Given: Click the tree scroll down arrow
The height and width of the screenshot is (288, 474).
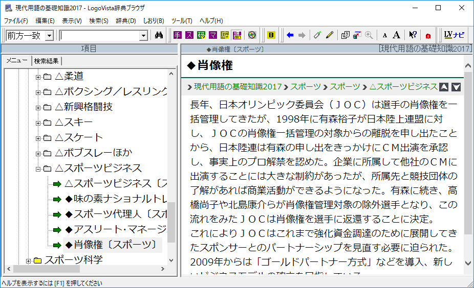Looking at the screenshot, I should tap(171, 260).
